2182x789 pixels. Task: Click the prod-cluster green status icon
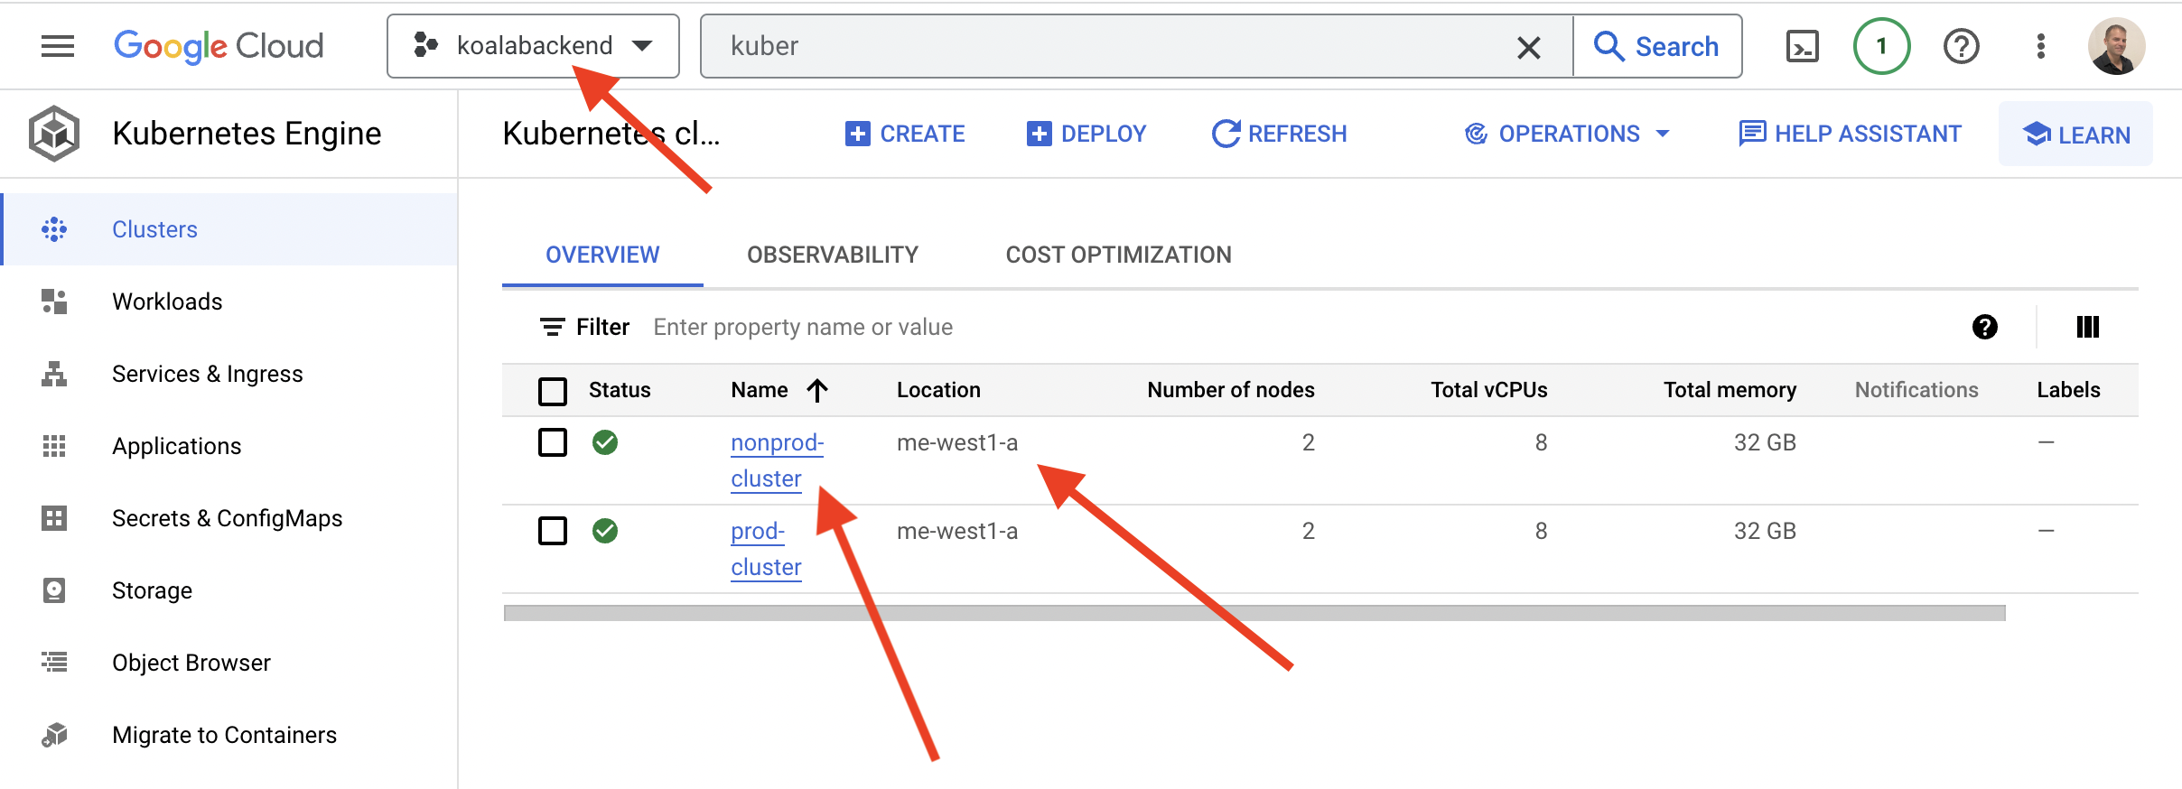(x=605, y=531)
